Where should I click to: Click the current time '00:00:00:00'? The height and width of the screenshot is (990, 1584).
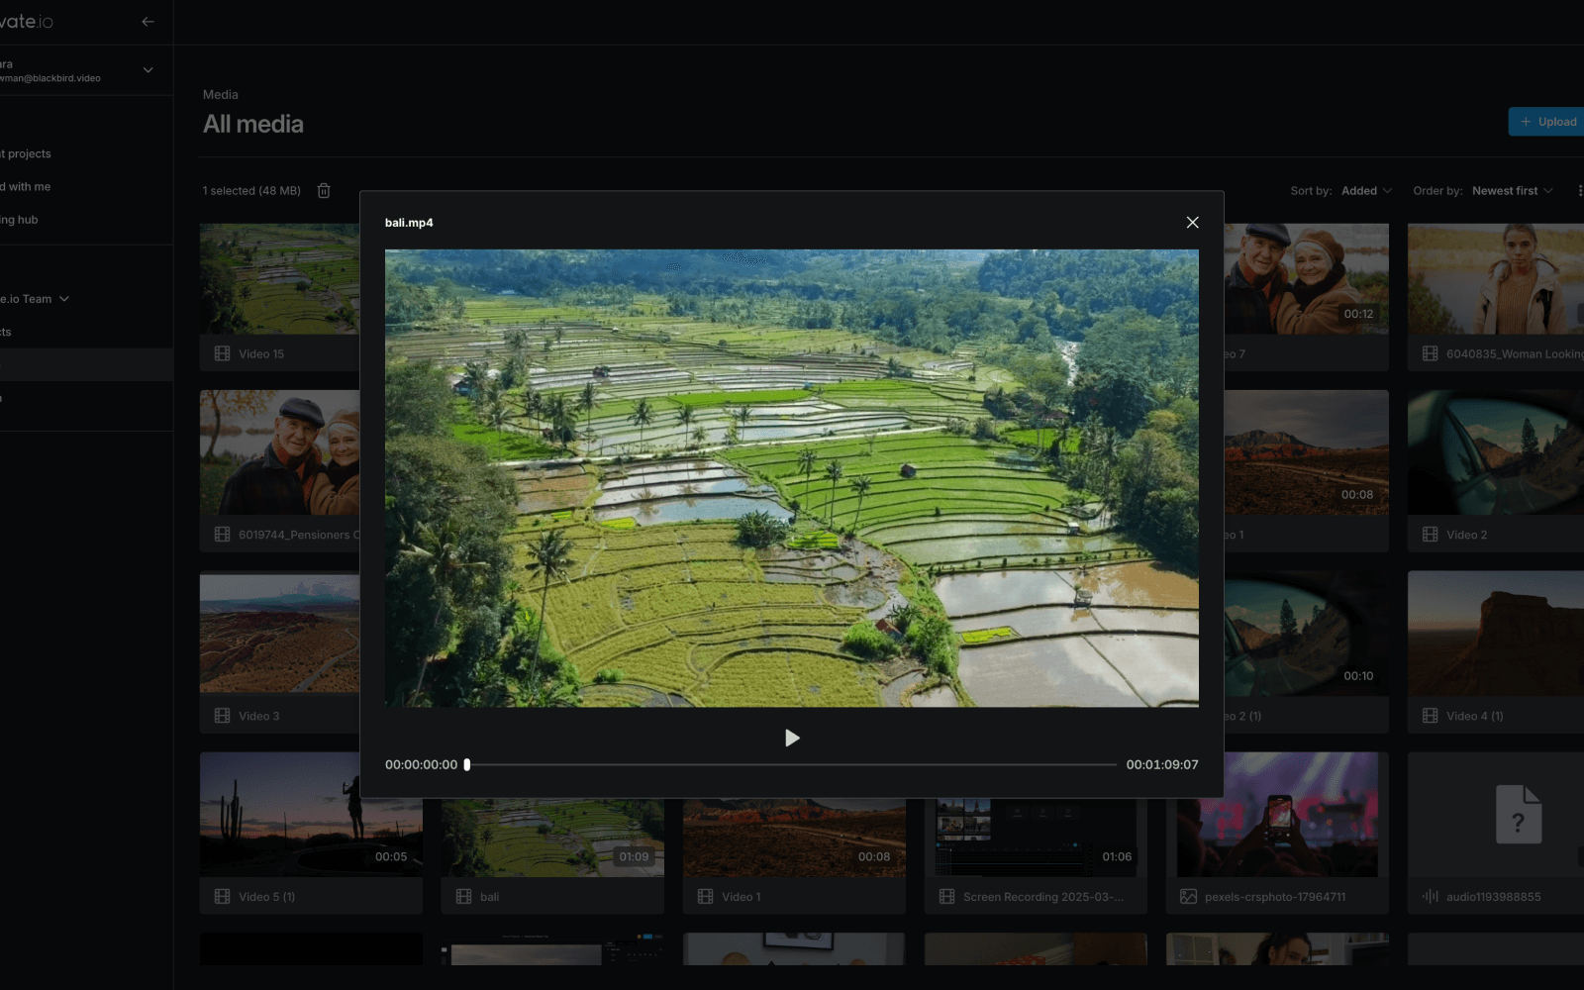point(422,764)
